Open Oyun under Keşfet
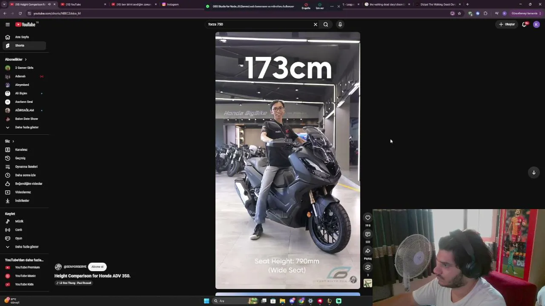 24,238
